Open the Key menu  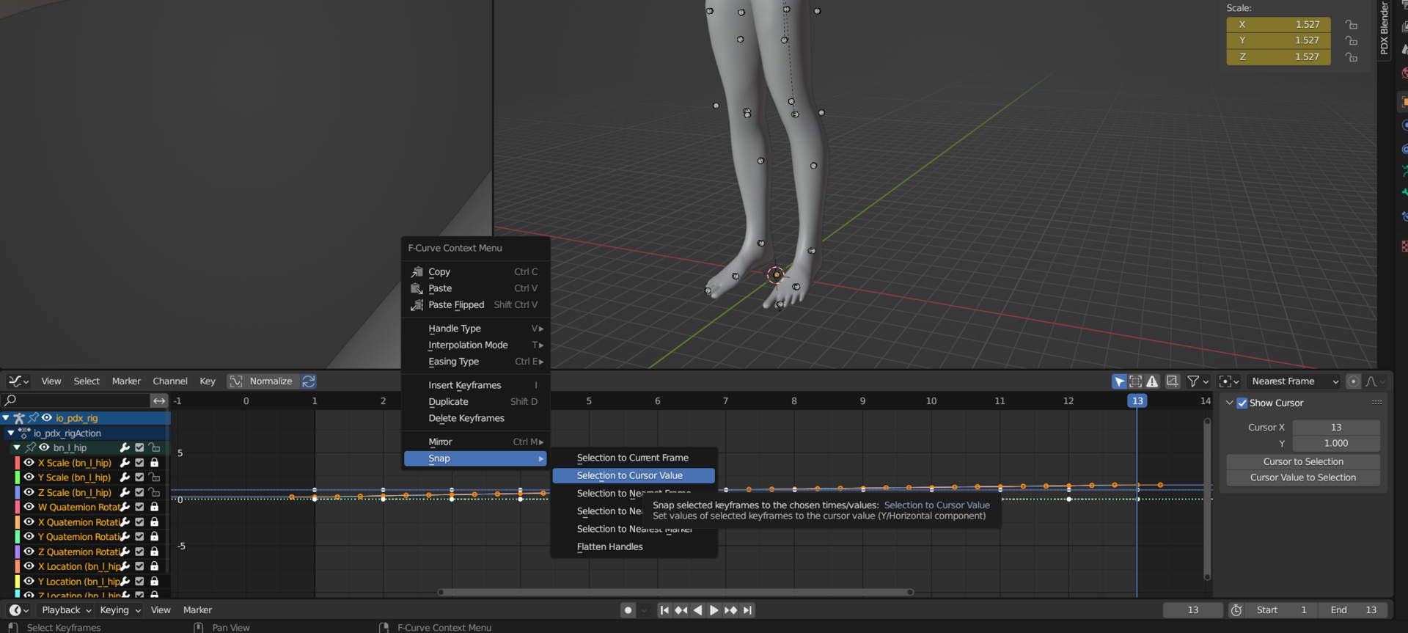[208, 381]
